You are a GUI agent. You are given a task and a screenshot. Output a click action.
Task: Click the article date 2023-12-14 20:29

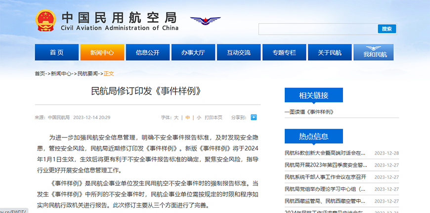[91, 117]
